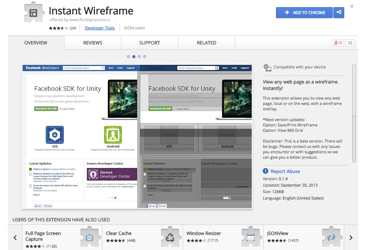Open the JSONView extension icon
This screenshot has height=250, width=366.
(x=331, y=236)
